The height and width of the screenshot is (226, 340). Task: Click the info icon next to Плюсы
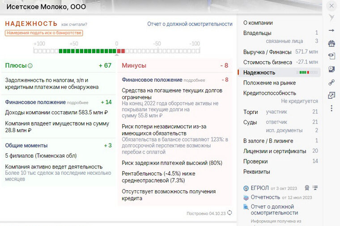click(x=30, y=66)
